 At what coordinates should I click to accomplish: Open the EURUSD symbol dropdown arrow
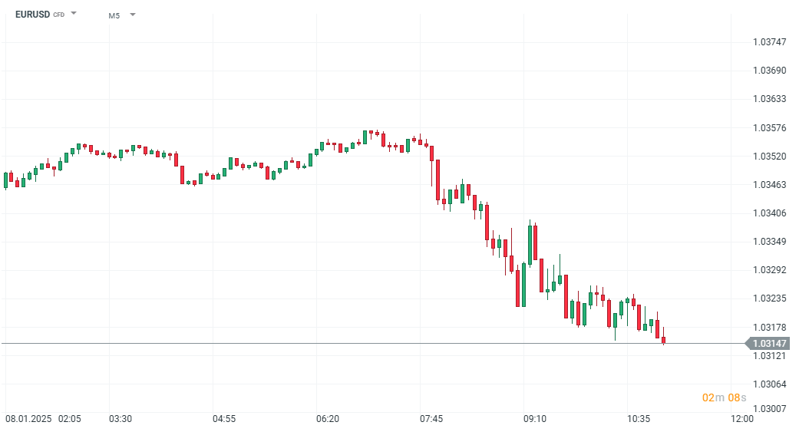[74, 13]
